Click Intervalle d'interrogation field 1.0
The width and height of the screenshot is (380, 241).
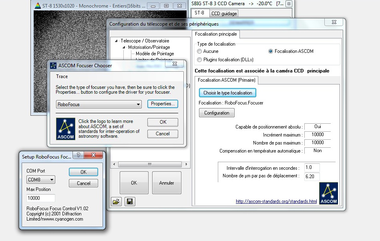tap(312, 167)
